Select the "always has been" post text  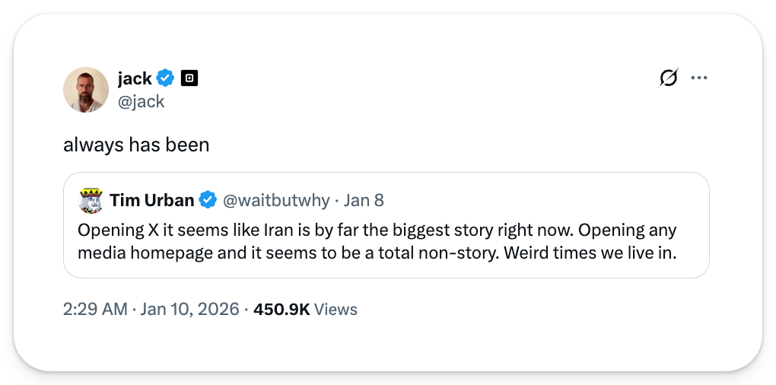[136, 145]
